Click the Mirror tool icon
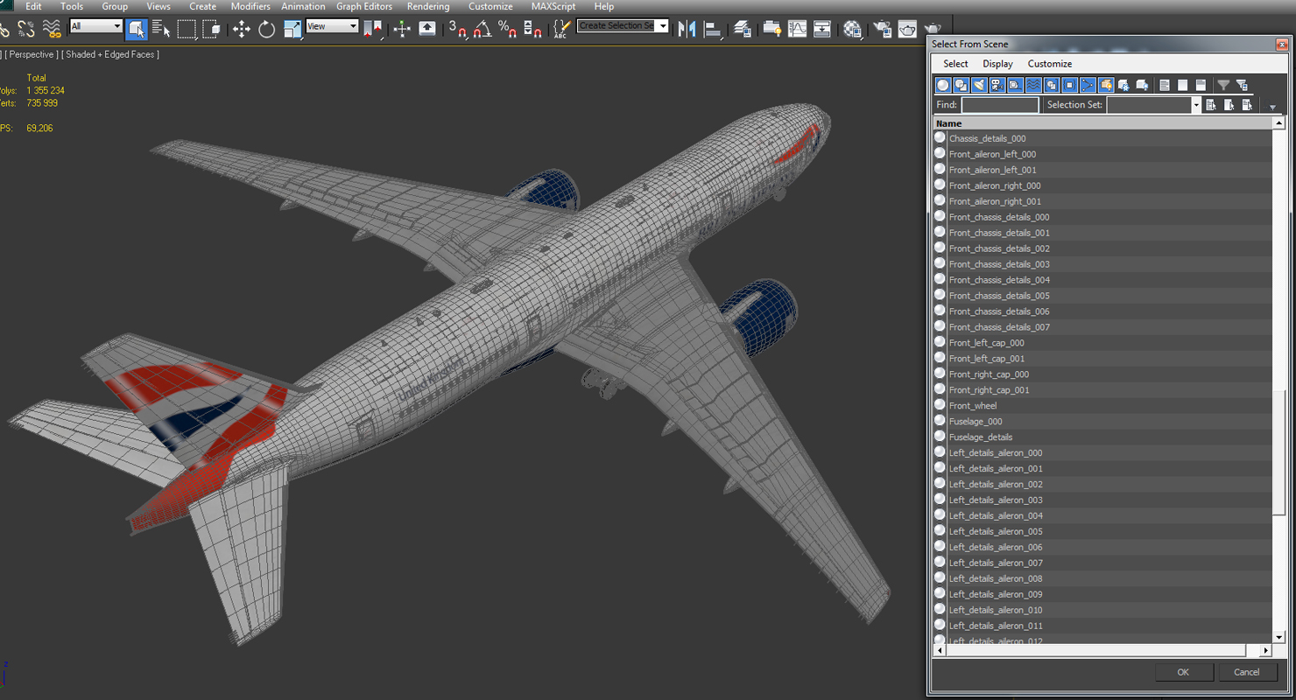The image size is (1296, 700). (x=687, y=29)
